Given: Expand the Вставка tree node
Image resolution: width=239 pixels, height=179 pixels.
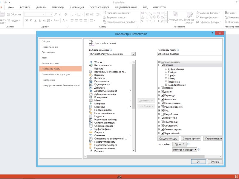Looking at the screenshot, I should click(159, 88).
